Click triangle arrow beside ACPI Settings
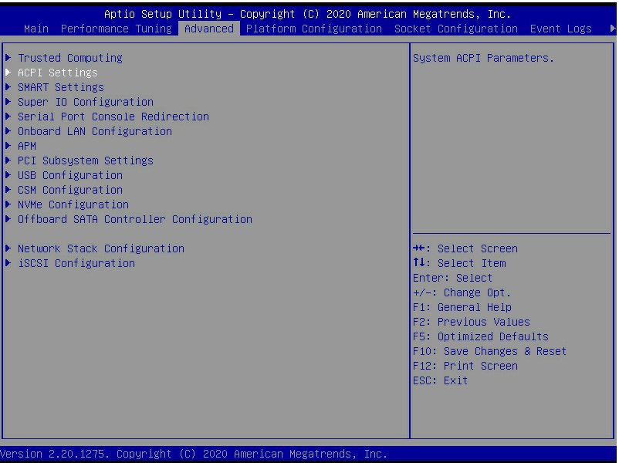619x463 pixels. pyautogui.click(x=8, y=73)
